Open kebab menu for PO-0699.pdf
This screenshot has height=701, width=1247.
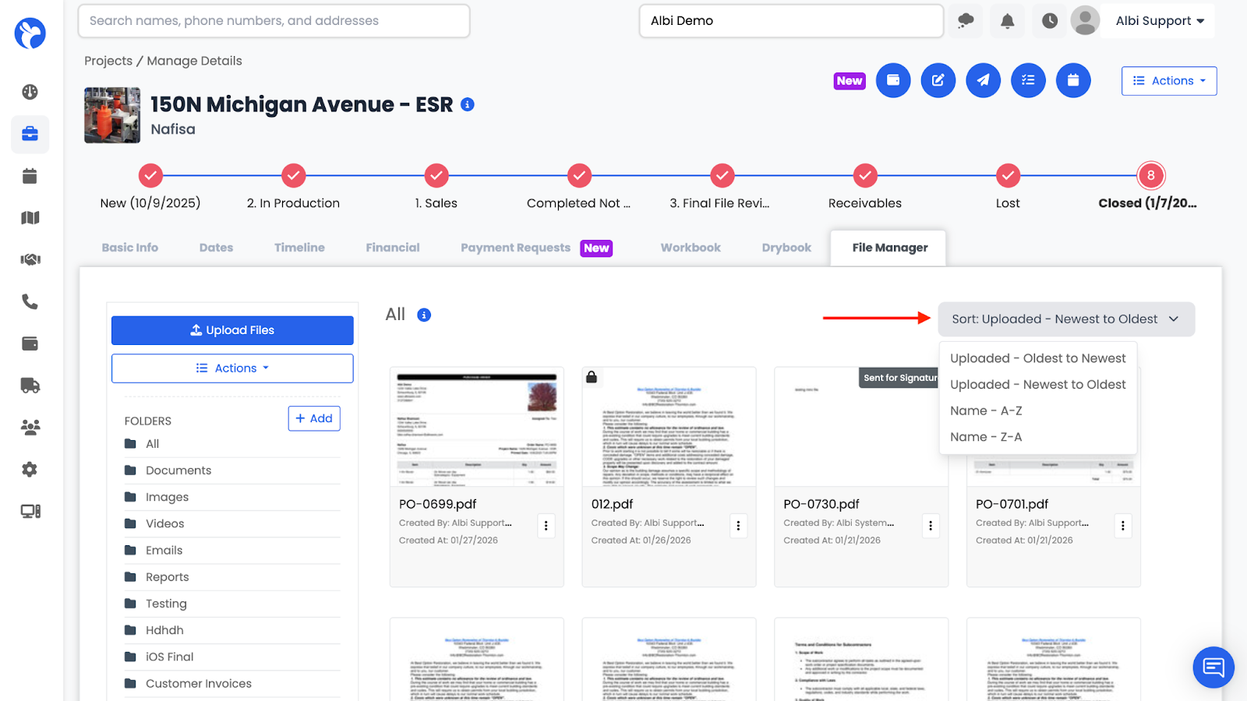(x=546, y=526)
